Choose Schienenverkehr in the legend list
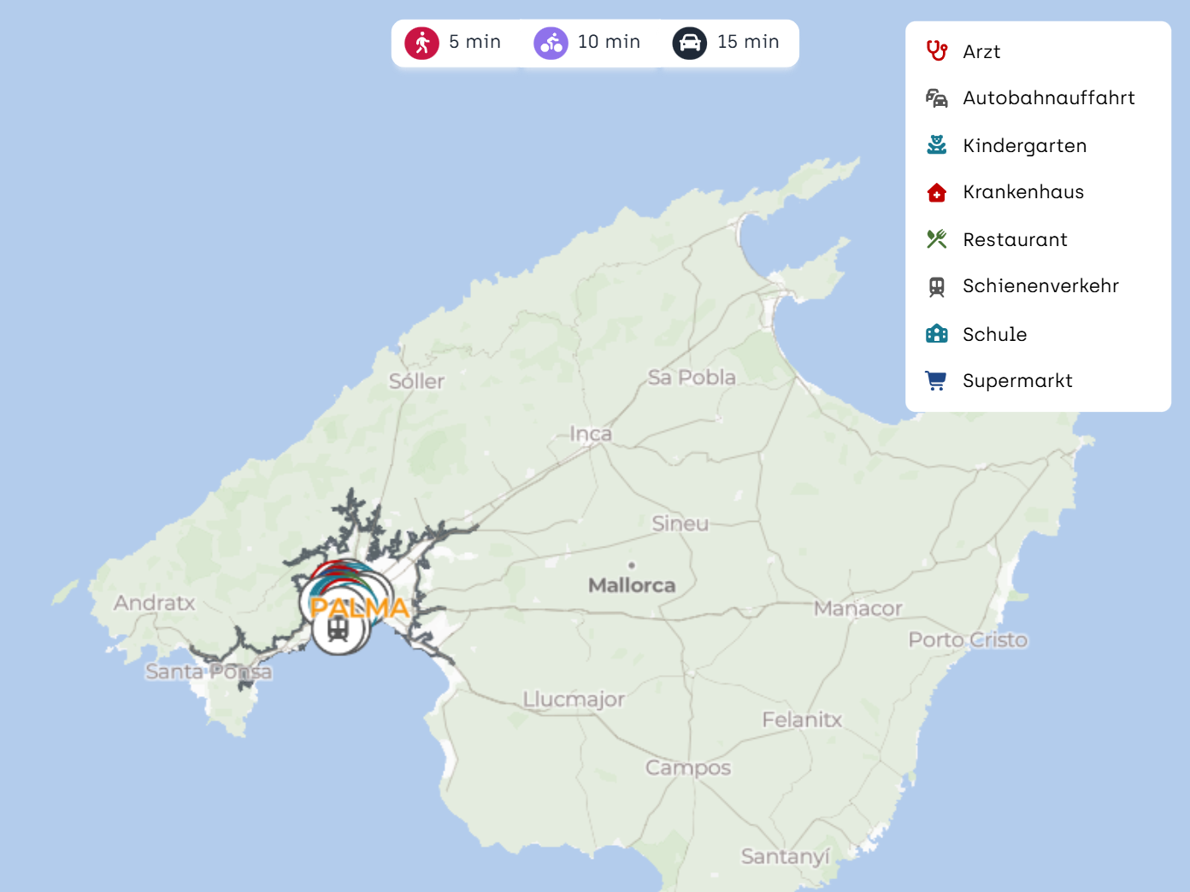 [x=1040, y=286]
